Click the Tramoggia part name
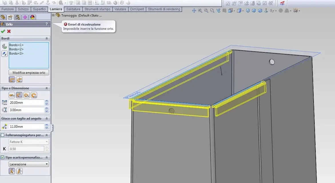335x183 pixels. [69, 15]
